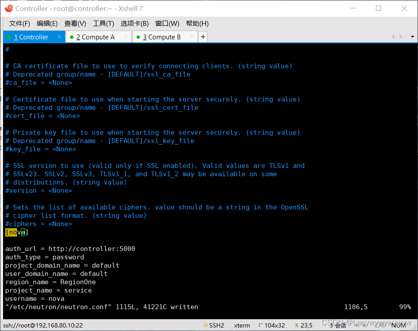This screenshot has height=331, width=418.
Task: Click the green status dot on Compute A tab
Action: point(70,37)
